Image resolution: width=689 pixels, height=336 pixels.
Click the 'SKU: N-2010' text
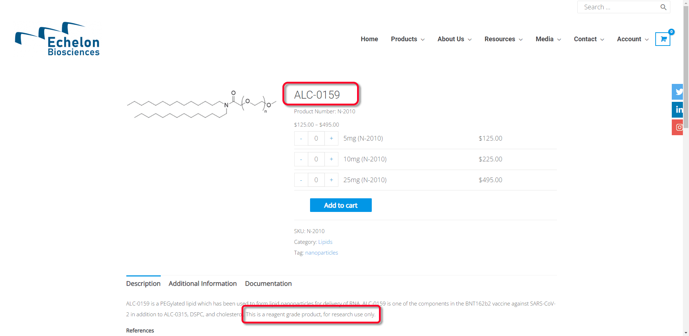(309, 231)
